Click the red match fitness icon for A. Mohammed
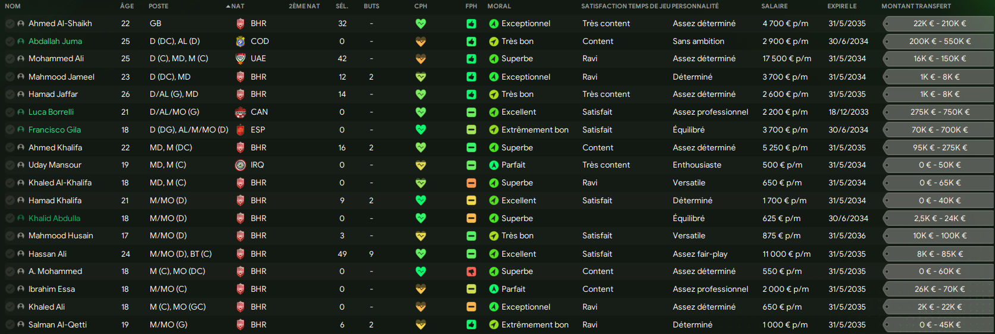Screen dimensions: 995x334 point(471,272)
